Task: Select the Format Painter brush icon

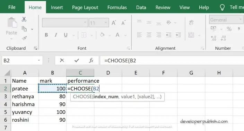Action: click(x=24, y=38)
